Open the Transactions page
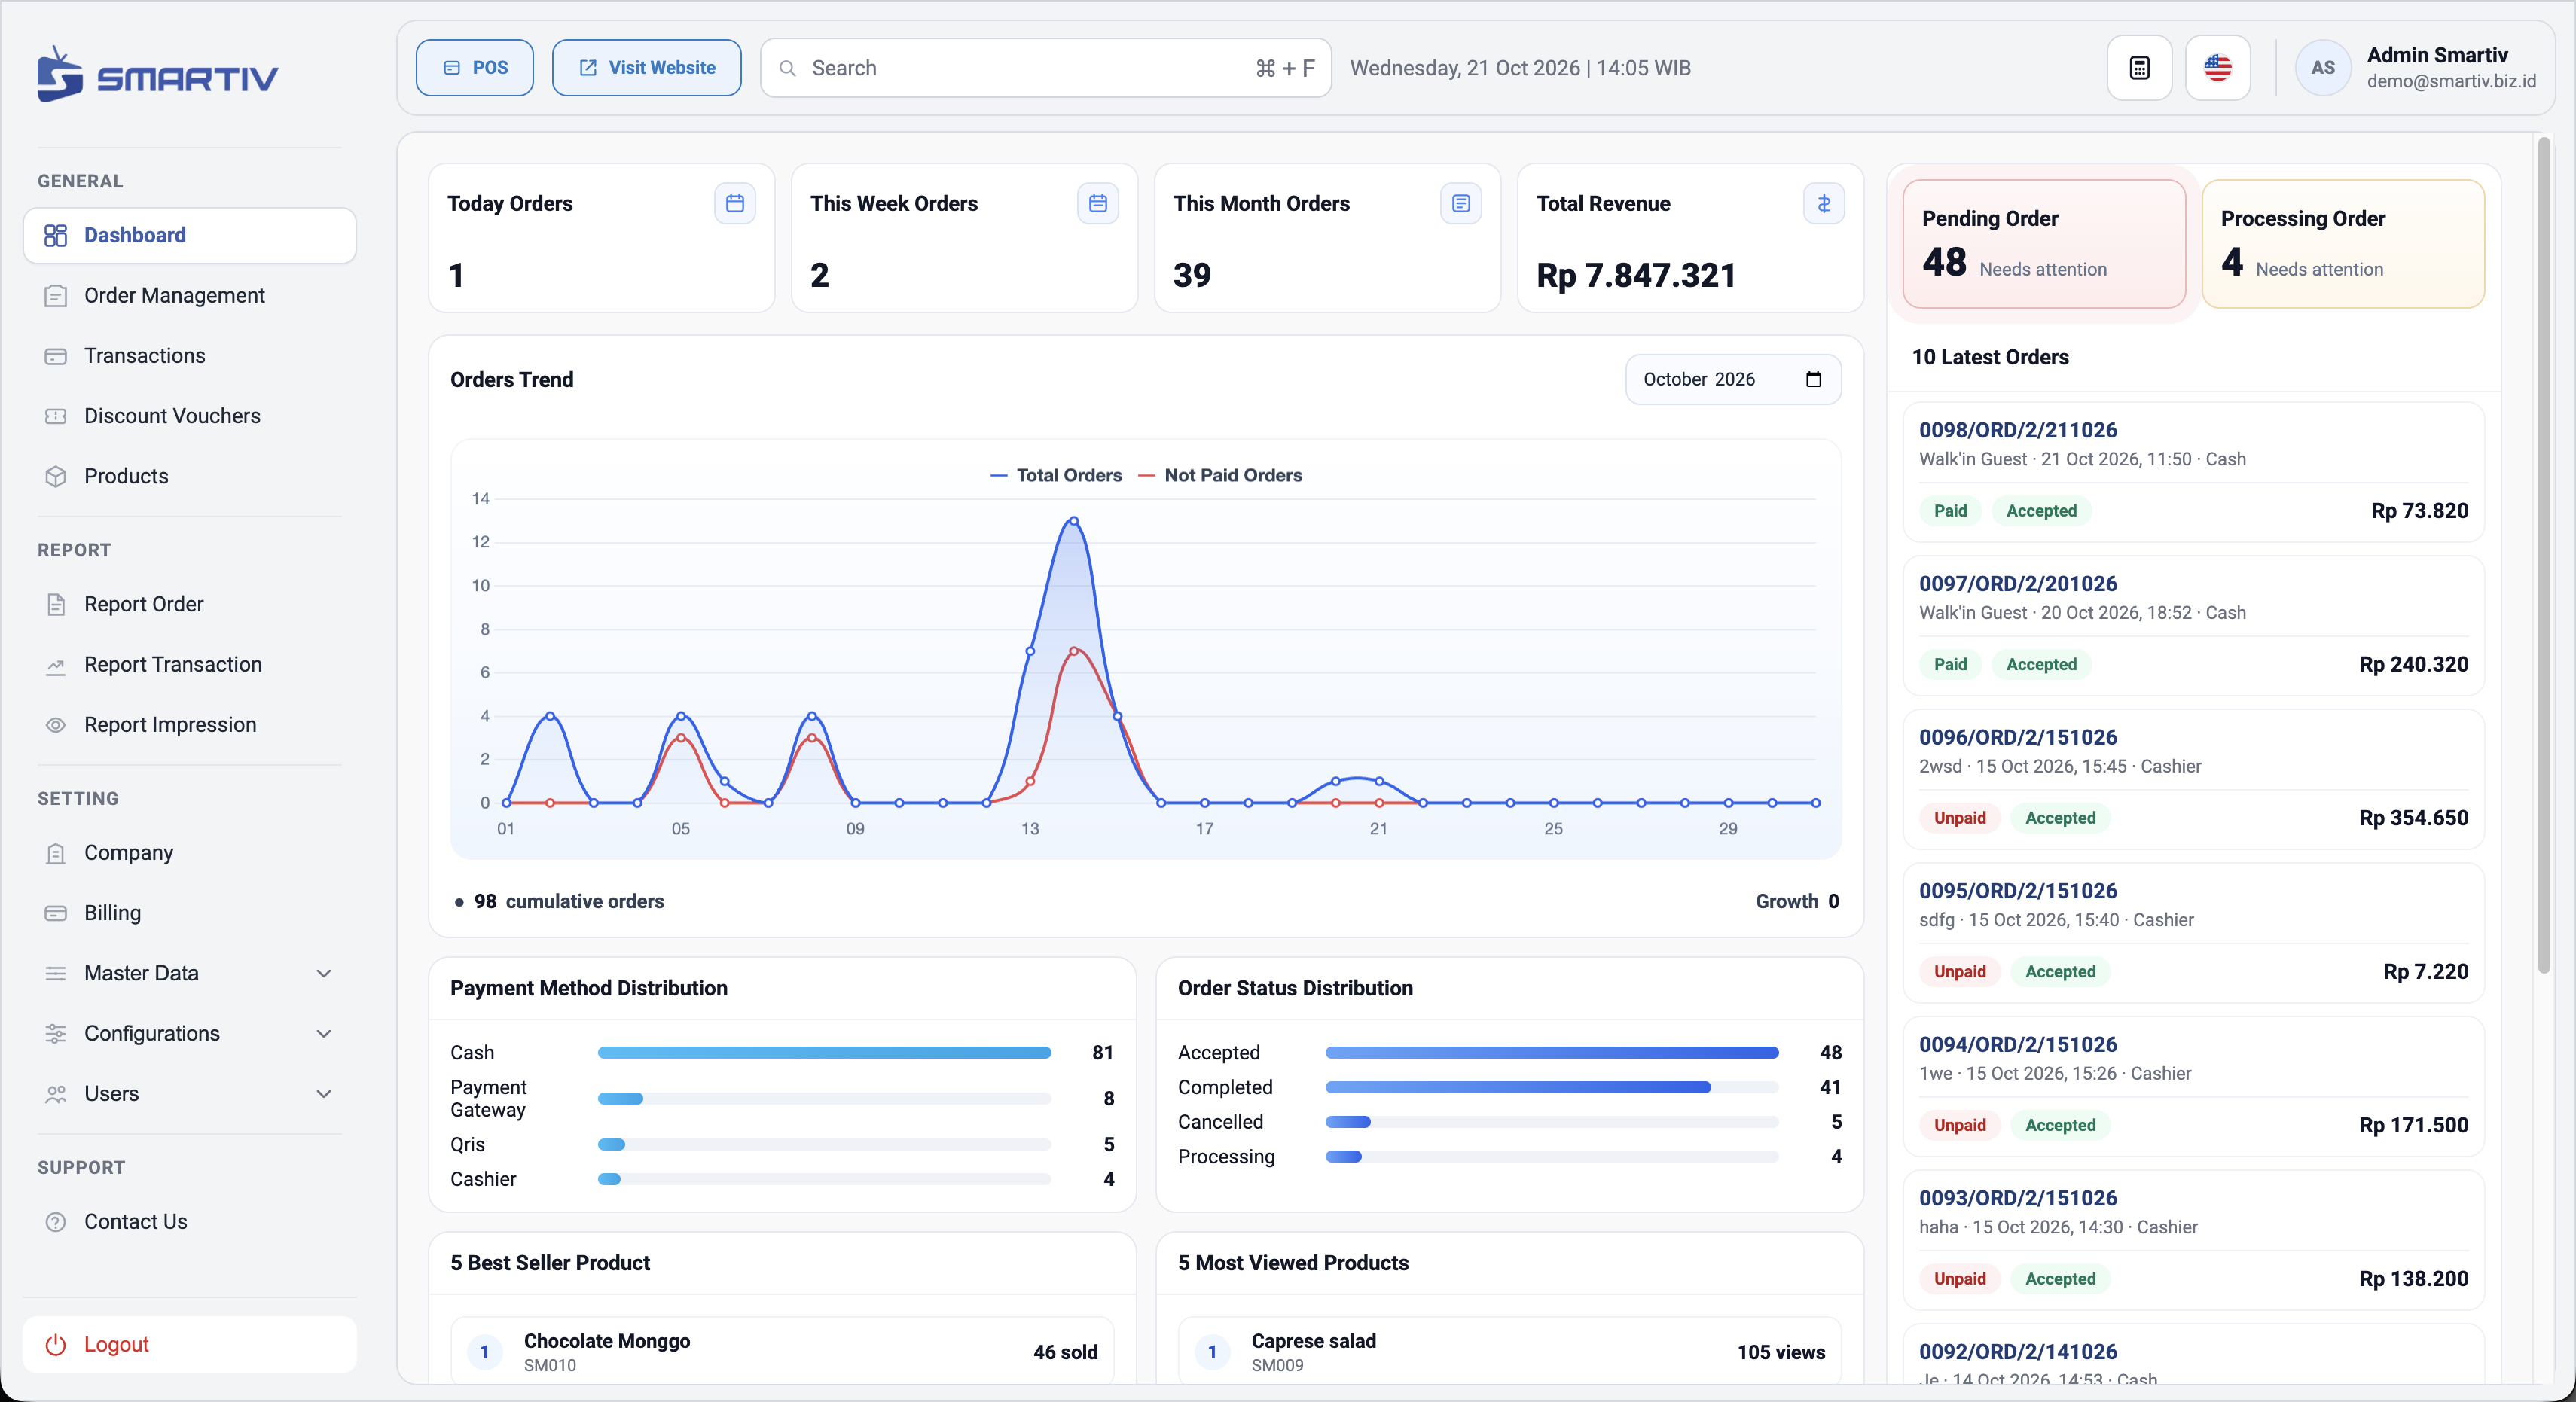This screenshot has height=1402, width=2576. point(190,356)
